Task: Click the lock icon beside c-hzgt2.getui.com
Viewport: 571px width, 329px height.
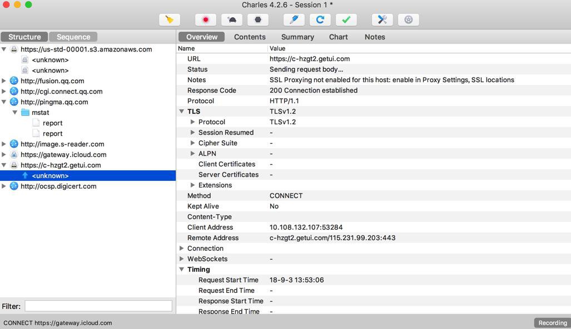Action: 14,165
